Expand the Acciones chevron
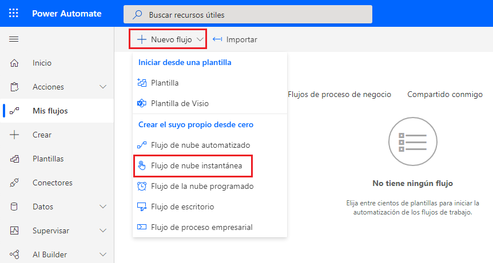This screenshot has height=263, width=493. [103, 87]
